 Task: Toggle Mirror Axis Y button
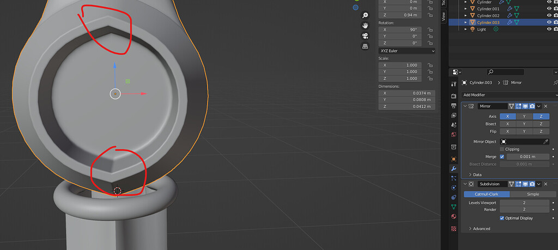click(x=524, y=116)
